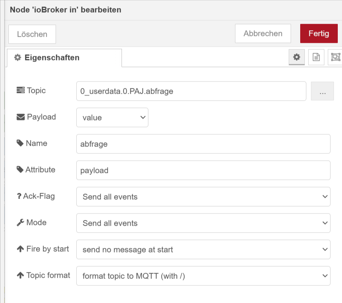Open the Payload value dropdown
This screenshot has height=303, width=342.
(112, 117)
